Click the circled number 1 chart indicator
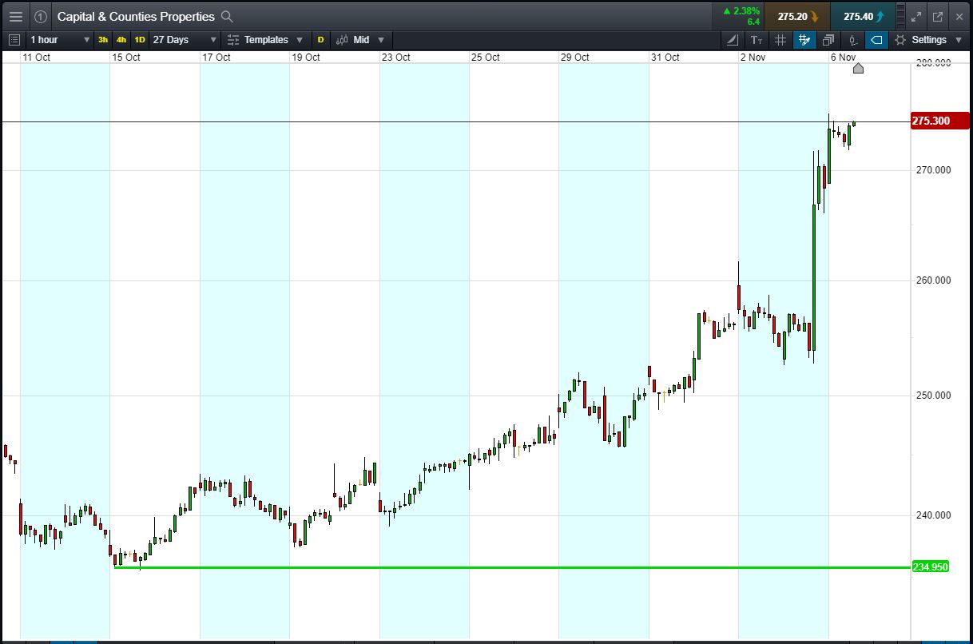Image resolution: width=973 pixels, height=644 pixels. click(41, 16)
